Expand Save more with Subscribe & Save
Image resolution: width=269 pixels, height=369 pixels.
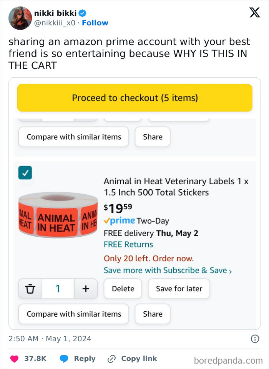pos(168,270)
